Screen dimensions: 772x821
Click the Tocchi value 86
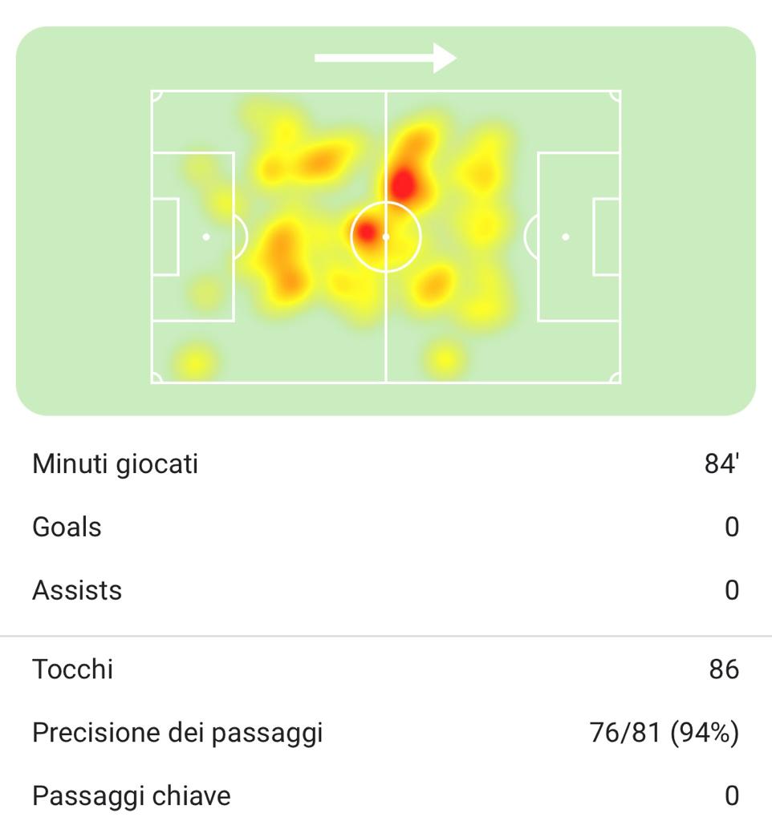coord(724,669)
